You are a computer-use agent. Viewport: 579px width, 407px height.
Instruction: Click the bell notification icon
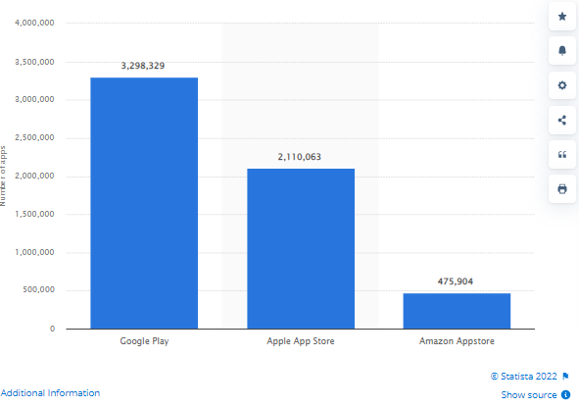click(x=562, y=51)
